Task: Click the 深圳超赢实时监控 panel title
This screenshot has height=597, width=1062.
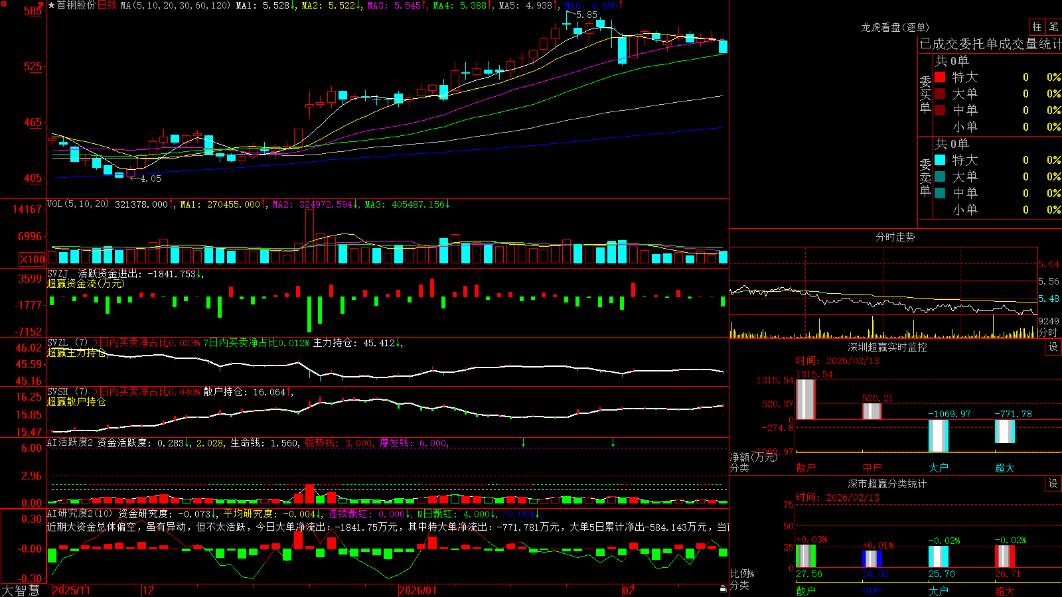Action: [x=887, y=347]
